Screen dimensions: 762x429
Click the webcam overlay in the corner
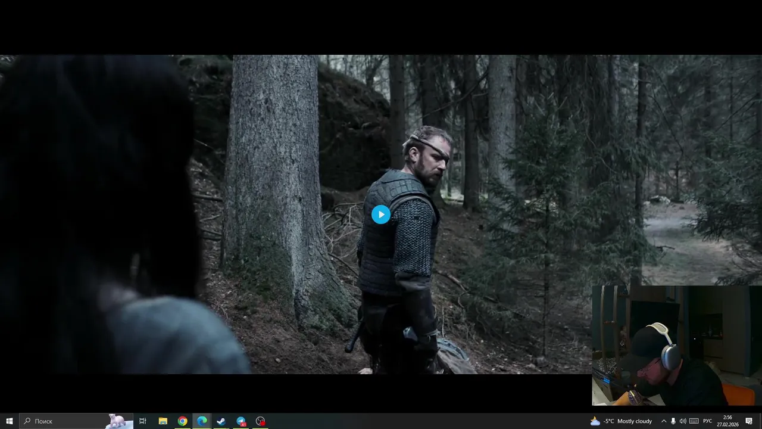click(x=677, y=346)
